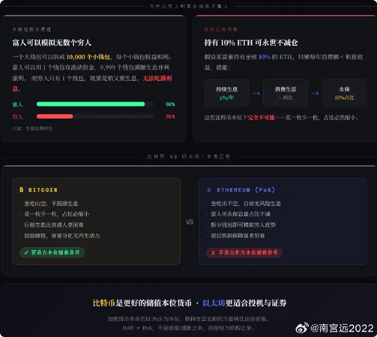Click bullet 坐吃山不空，自动无风险生息
This screenshot has height=337, width=377.
(246, 204)
